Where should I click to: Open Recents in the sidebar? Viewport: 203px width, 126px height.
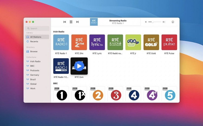[34, 41]
